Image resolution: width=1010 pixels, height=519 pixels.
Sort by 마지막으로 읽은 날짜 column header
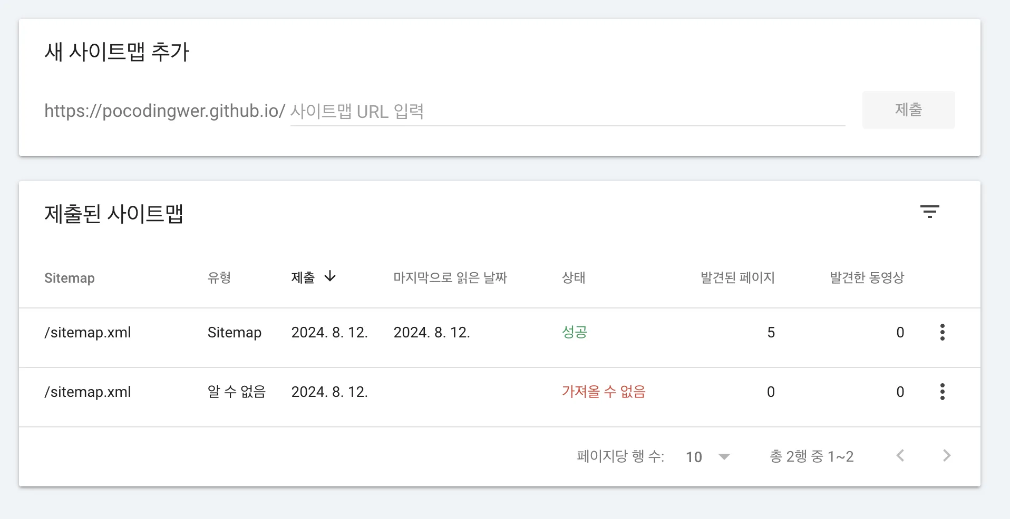coord(450,277)
